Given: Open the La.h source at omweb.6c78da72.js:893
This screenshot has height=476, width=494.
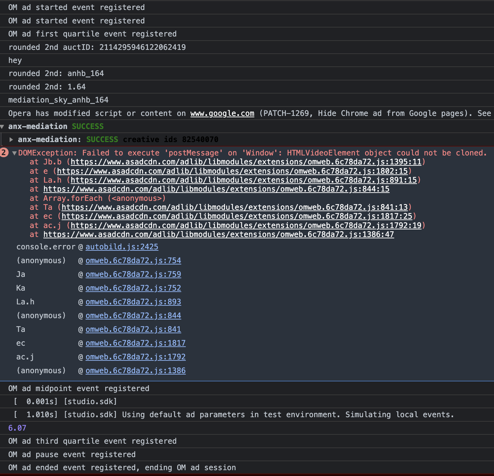Looking at the screenshot, I should tap(133, 302).
